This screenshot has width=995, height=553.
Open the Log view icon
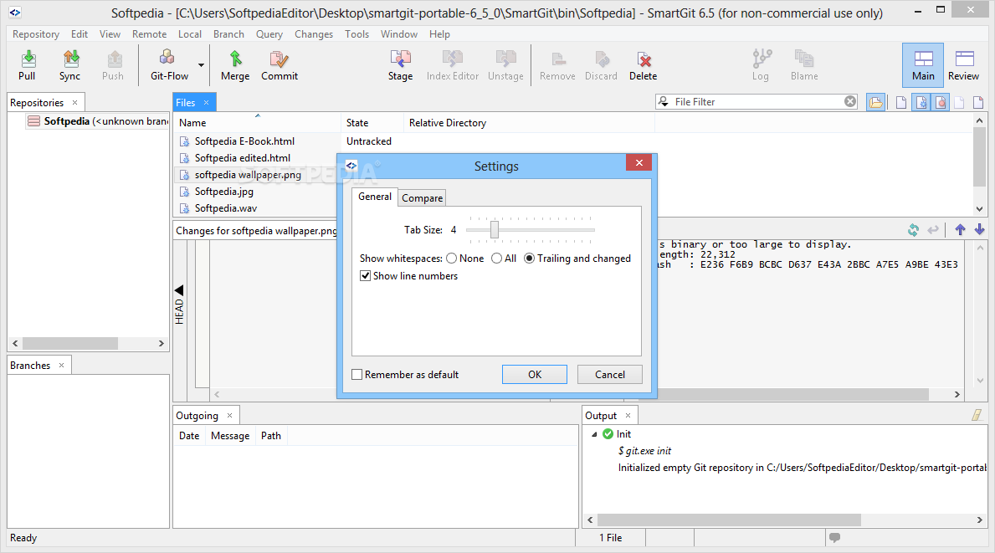(x=761, y=66)
